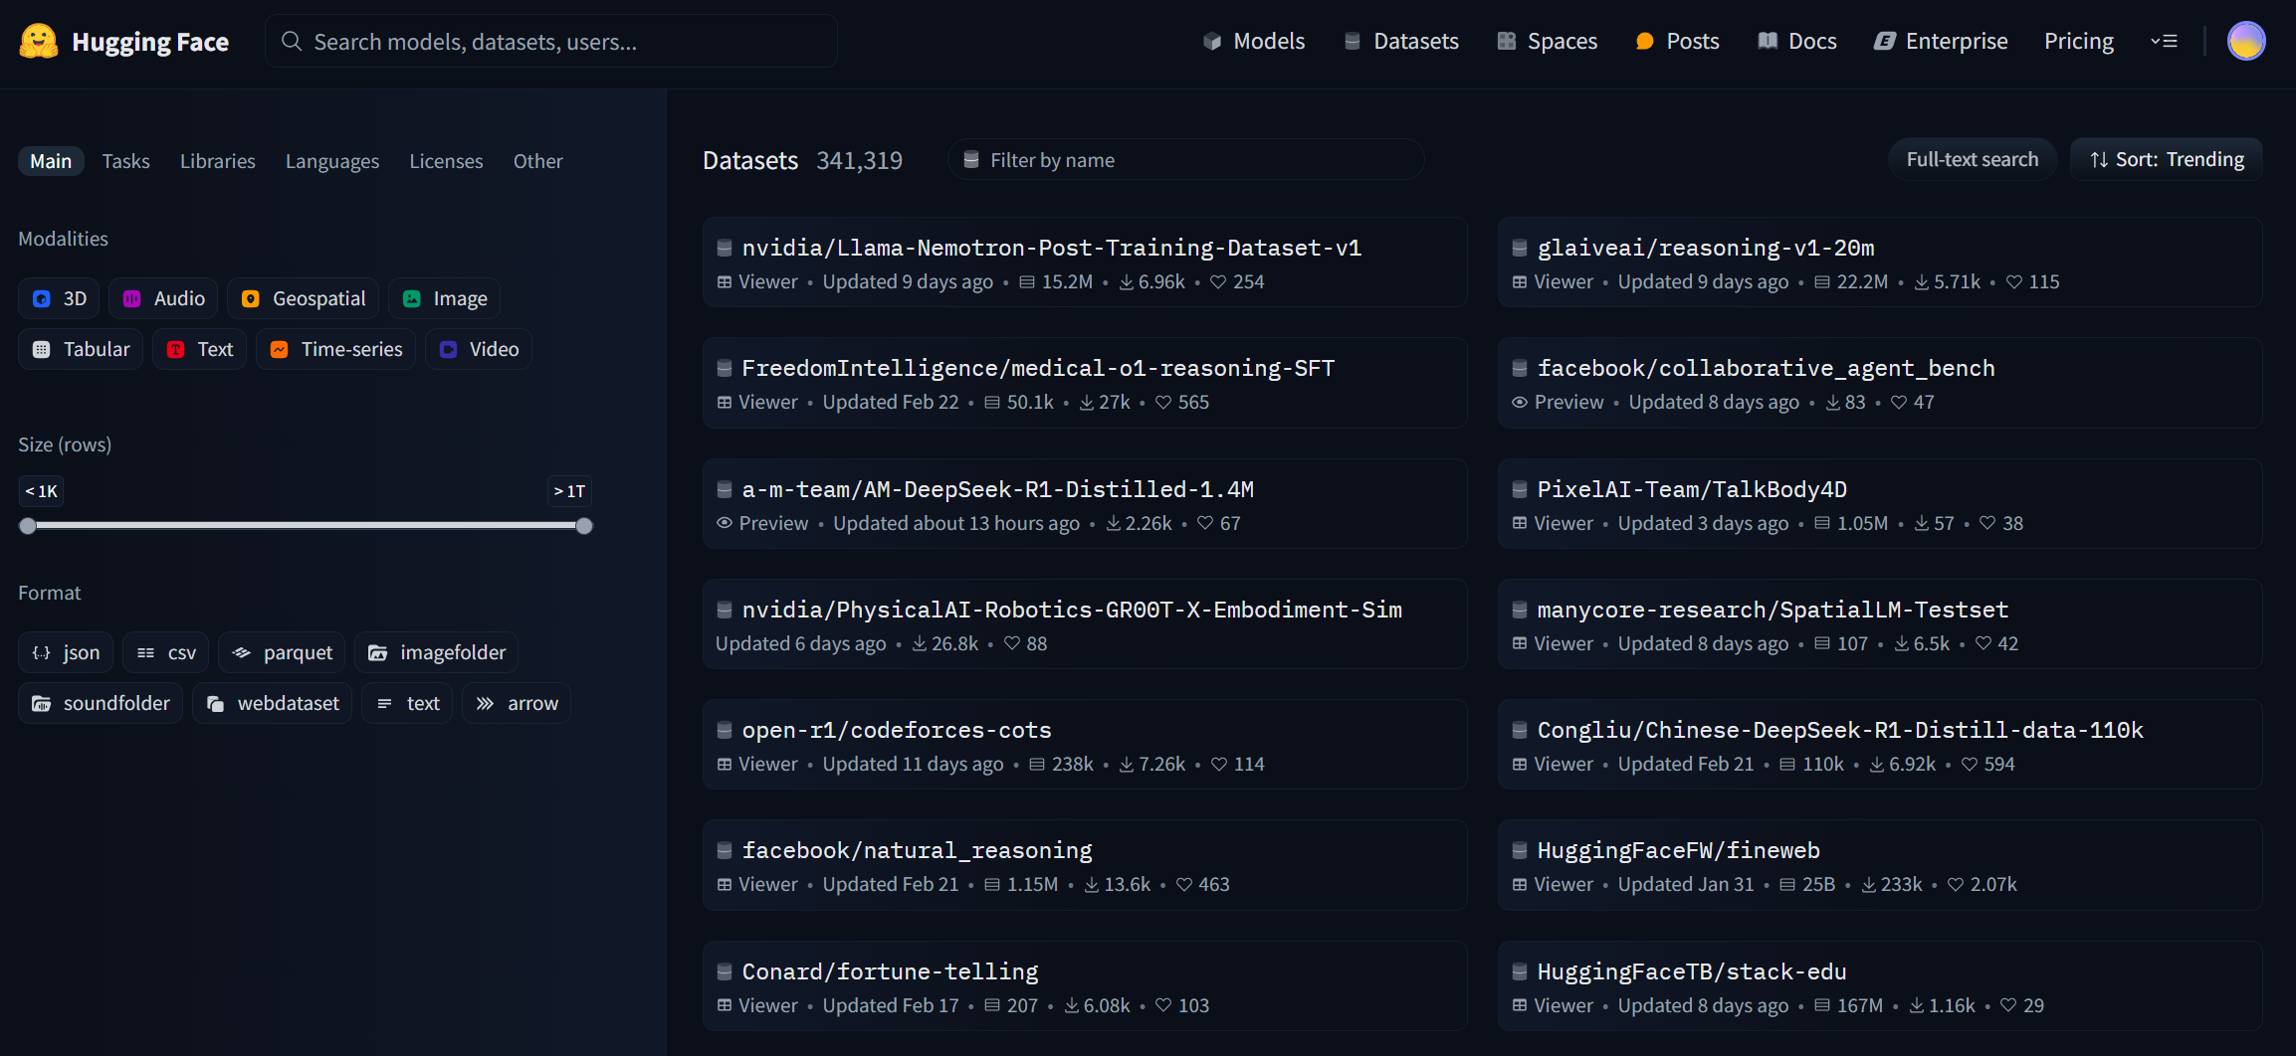Open the Enterprise navigation link

coord(1941,41)
